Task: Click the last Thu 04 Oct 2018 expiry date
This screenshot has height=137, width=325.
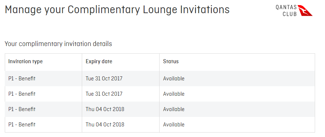Action: pos(105,125)
